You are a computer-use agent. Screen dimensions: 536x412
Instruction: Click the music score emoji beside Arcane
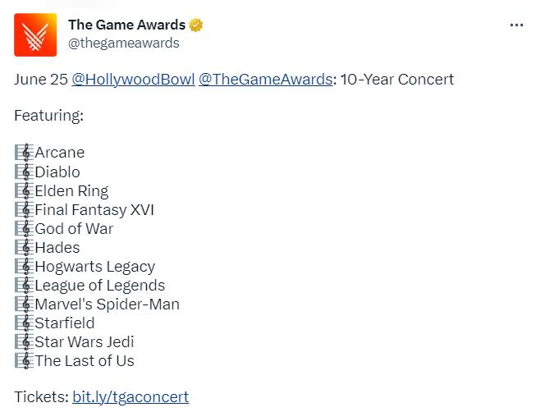point(24,153)
